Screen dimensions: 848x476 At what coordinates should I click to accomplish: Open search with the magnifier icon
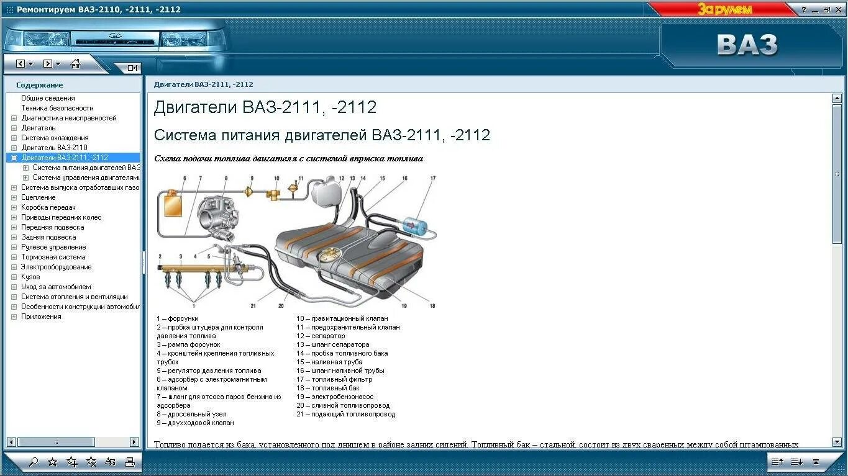click(34, 462)
